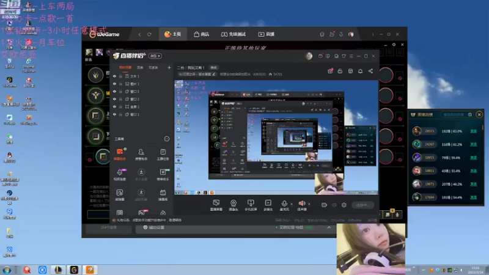
Task: Add a new scene with plus icon
Action: (x=169, y=67)
